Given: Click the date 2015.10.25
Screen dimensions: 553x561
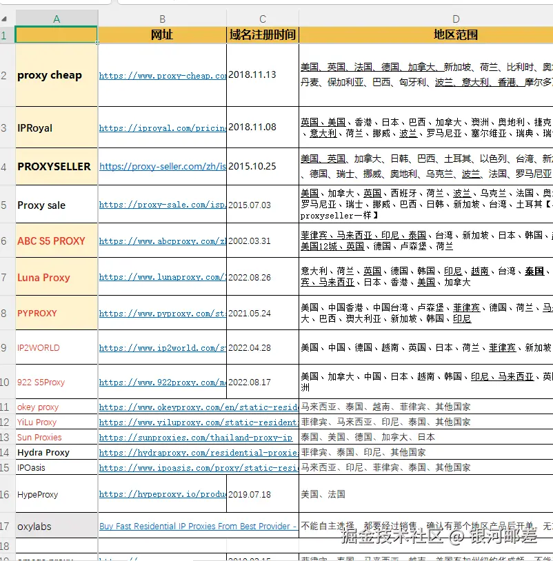Looking at the screenshot, I should [x=252, y=166].
